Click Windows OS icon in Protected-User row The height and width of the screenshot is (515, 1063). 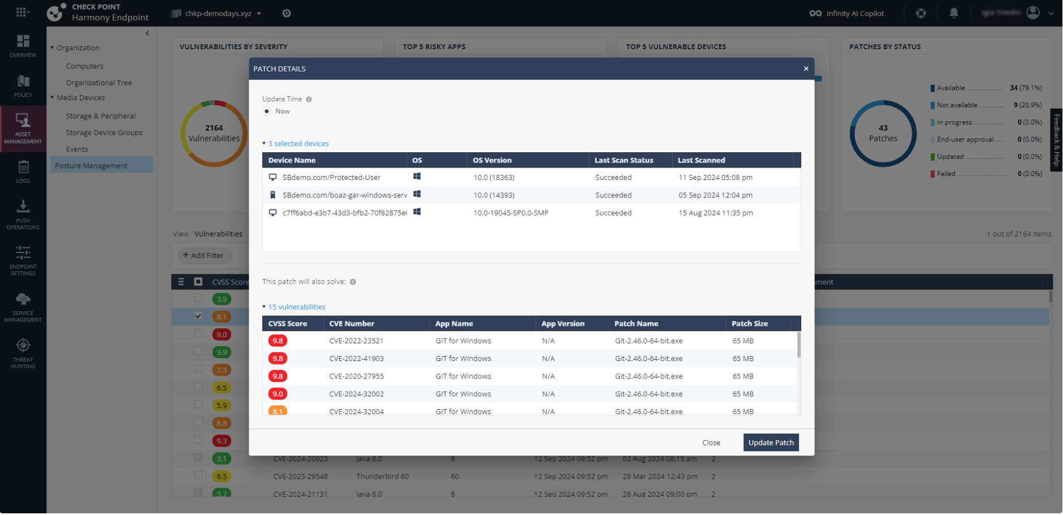(x=417, y=177)
